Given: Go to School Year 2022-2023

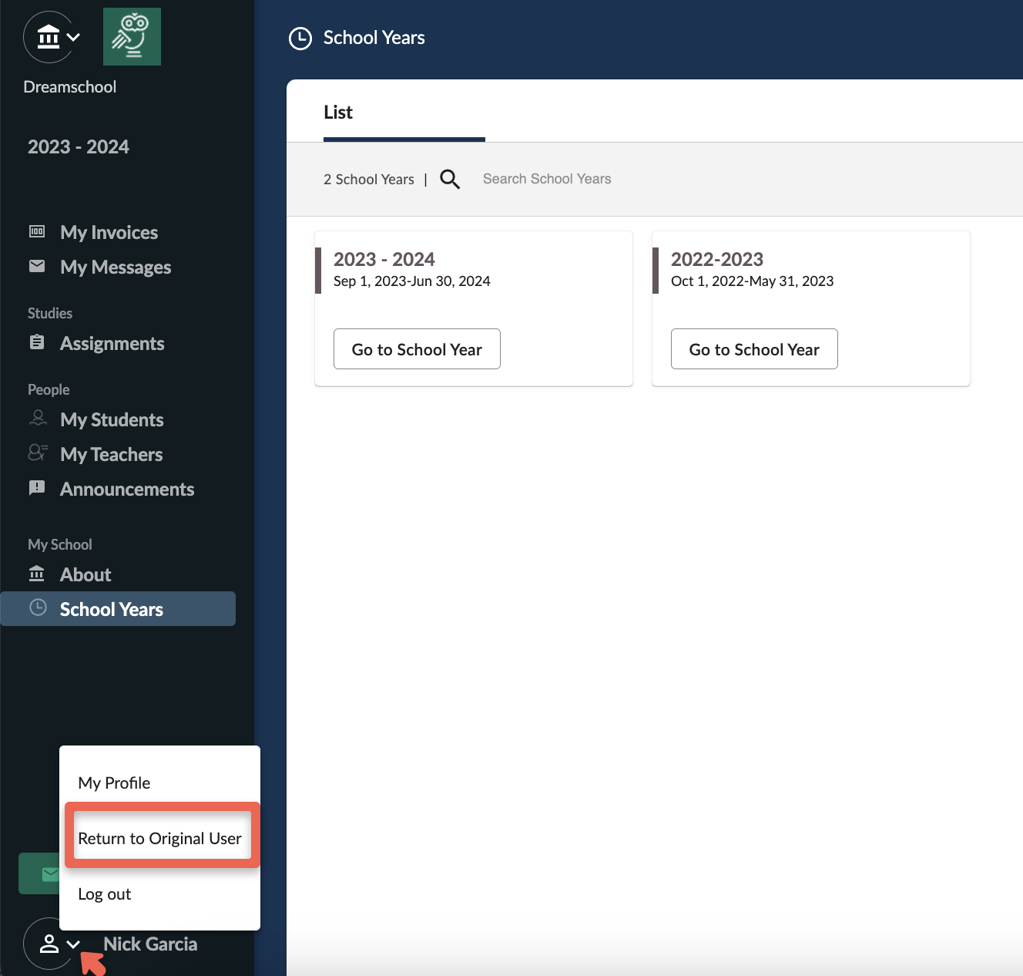Looking at the screenshot, I should (x=754, y=349).
